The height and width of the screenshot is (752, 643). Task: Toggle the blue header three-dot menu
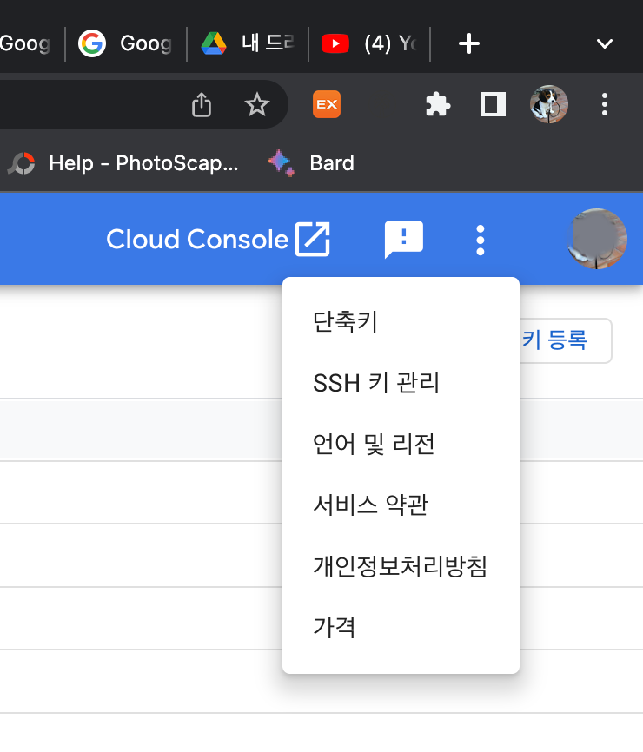pos(480,240)
